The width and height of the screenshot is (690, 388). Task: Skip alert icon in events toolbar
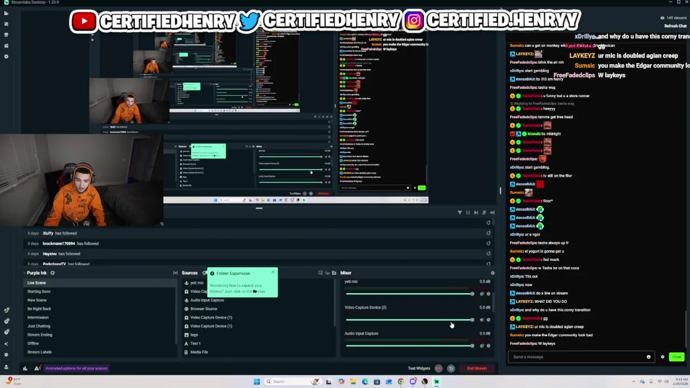pyautogui.click(x=476, y=212)
